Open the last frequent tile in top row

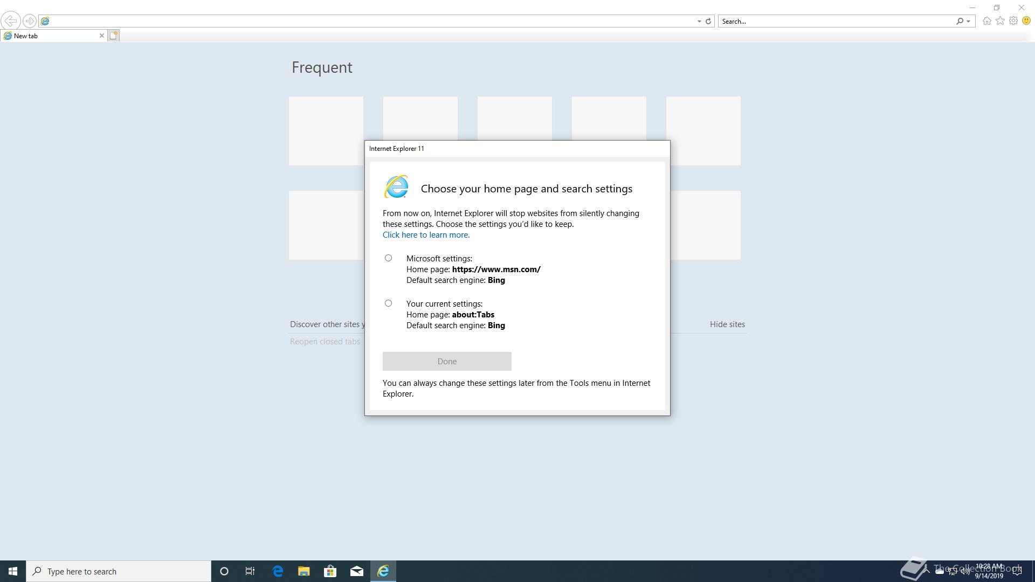tap(703, 131)
